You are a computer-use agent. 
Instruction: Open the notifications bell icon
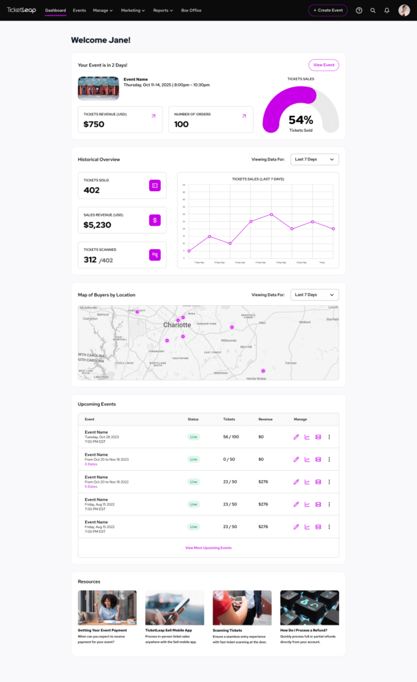point(386,11)
